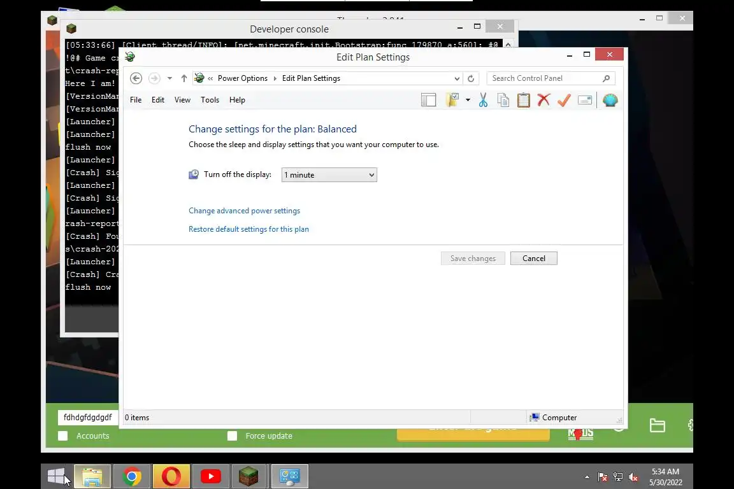This screenshot has height=489, width=734.
Task: Launch Opera from the taskbar
Action: coord(171,476)
